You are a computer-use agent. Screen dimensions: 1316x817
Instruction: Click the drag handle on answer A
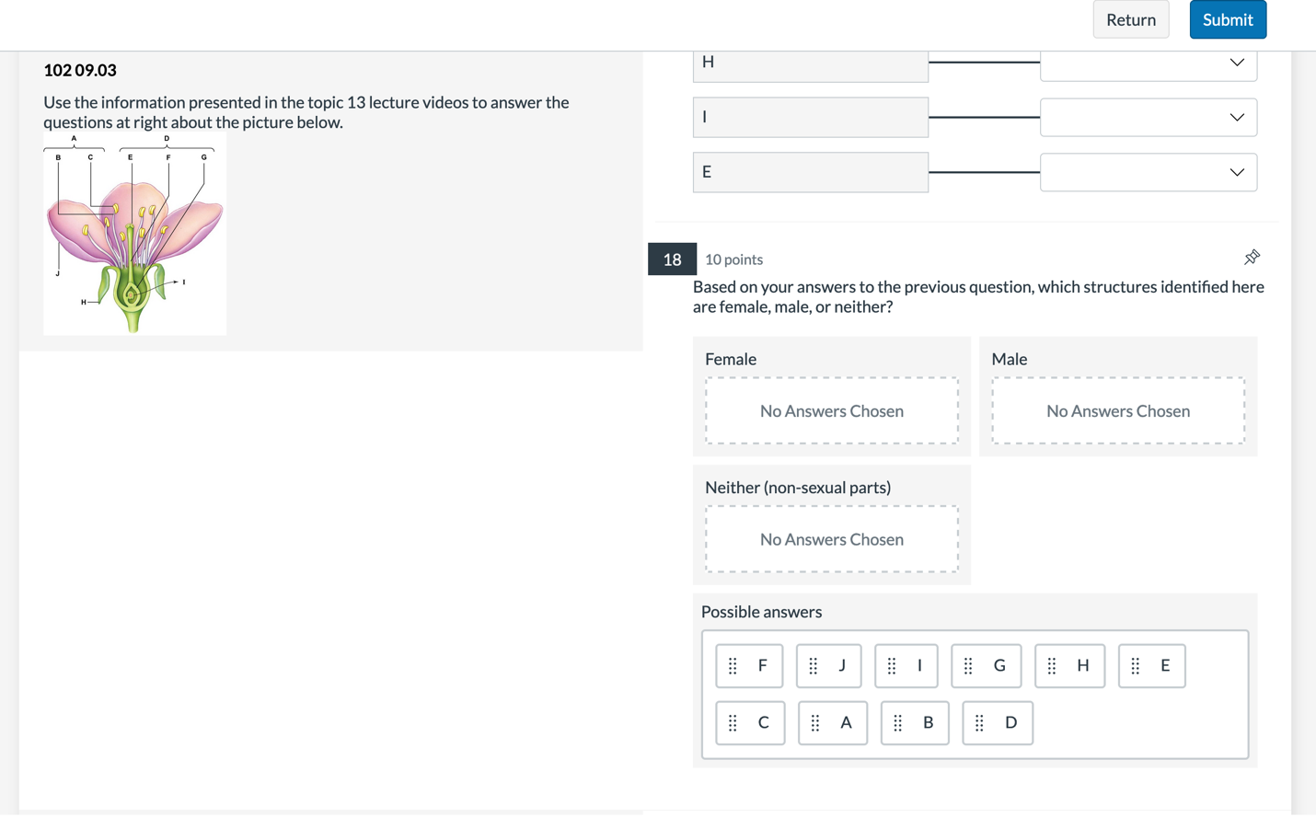click(x=814, y=723)
